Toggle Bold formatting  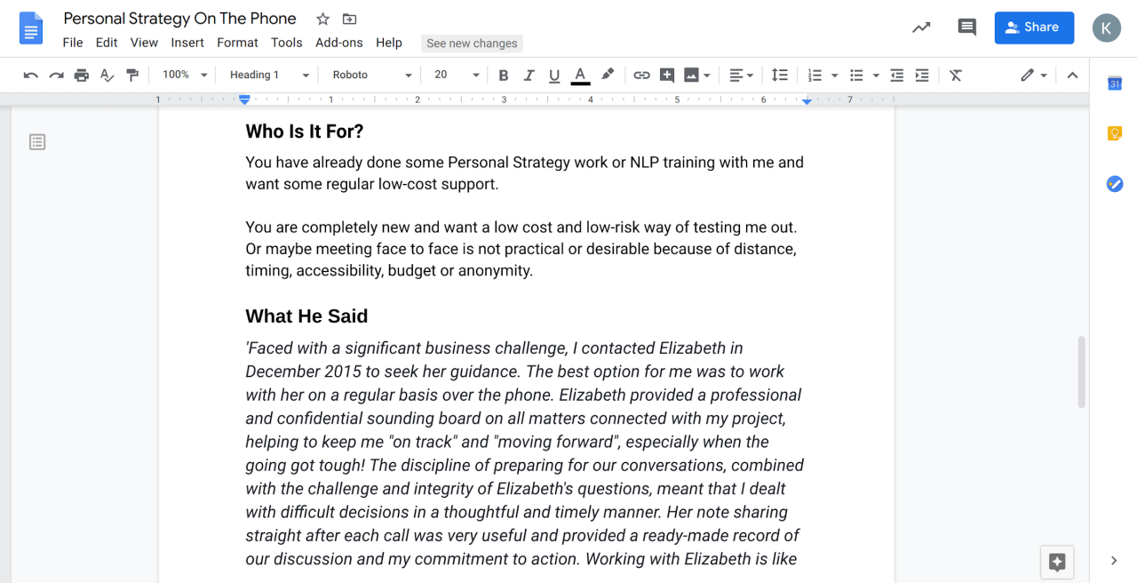[504, 76]
